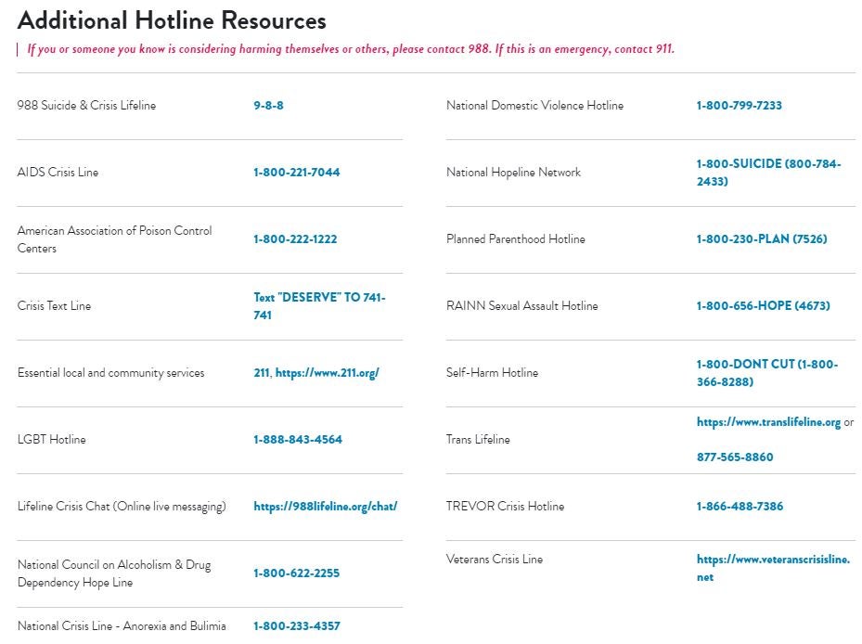Click Domestic Violence number 1-800-799-7233
Image resolution: width=862 pixels, height=644 pixels.
pos(739,105)
